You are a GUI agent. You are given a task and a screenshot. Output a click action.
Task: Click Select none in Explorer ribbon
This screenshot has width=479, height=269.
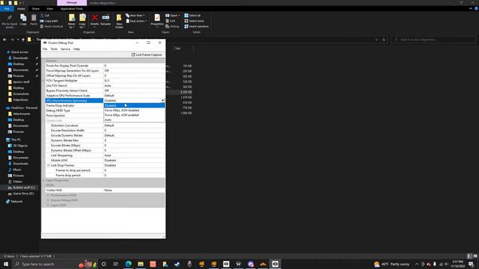194,21
